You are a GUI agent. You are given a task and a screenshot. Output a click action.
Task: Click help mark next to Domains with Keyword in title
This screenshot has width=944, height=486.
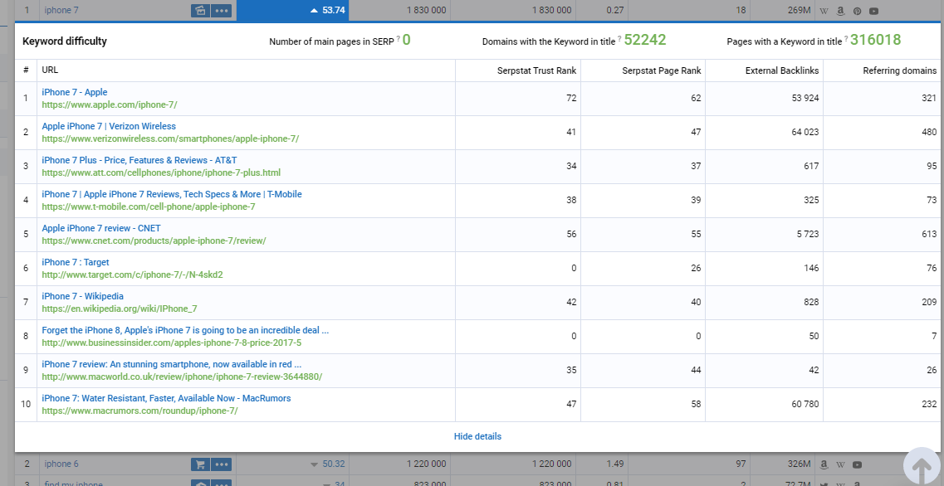click(619, 39)
